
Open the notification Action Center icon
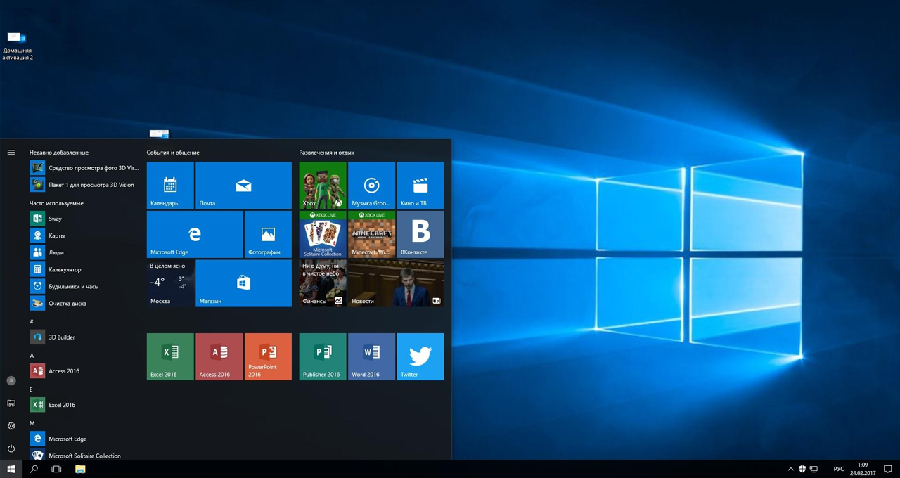(889, 469)
